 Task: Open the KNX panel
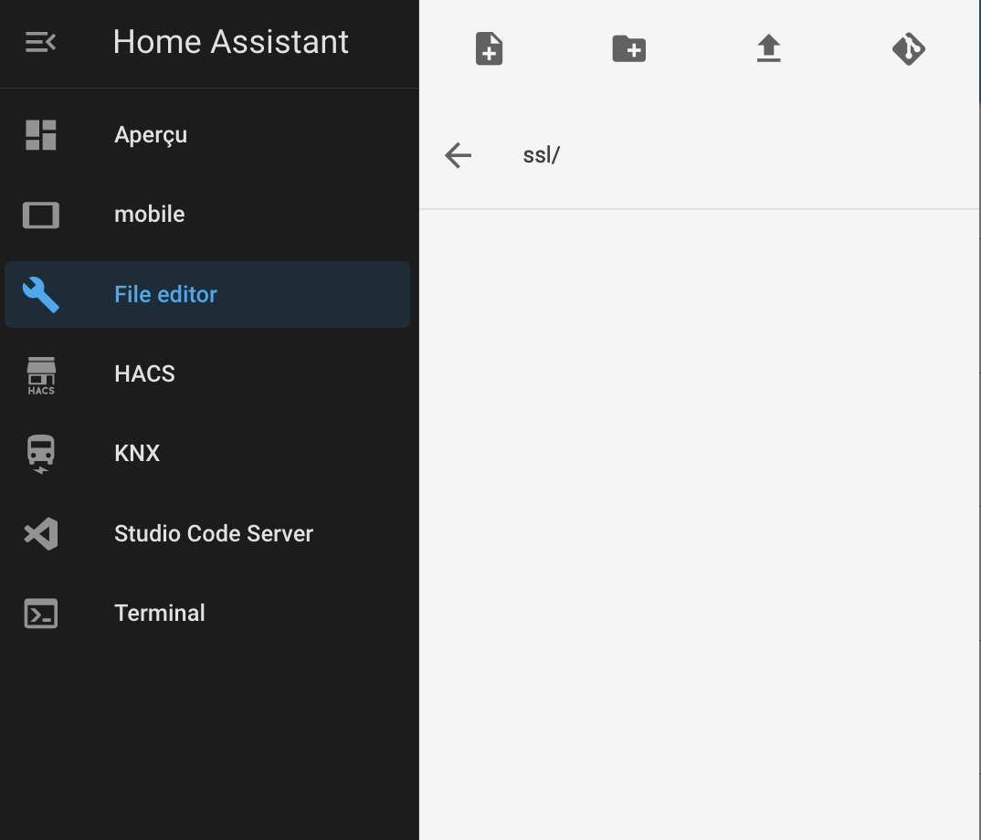[207, 454]
